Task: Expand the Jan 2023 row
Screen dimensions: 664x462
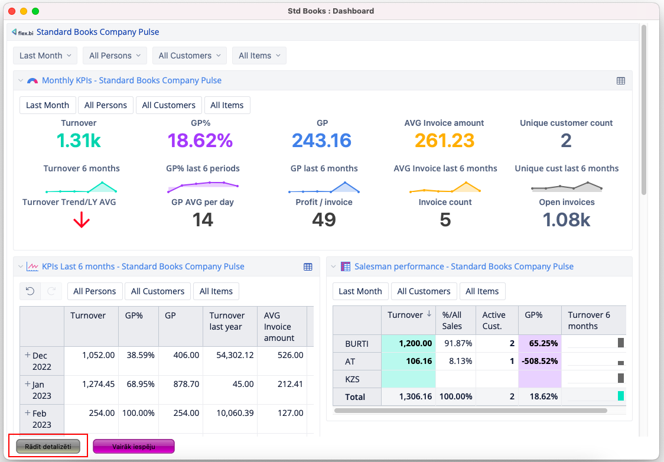Action: [x=27, y=385]
